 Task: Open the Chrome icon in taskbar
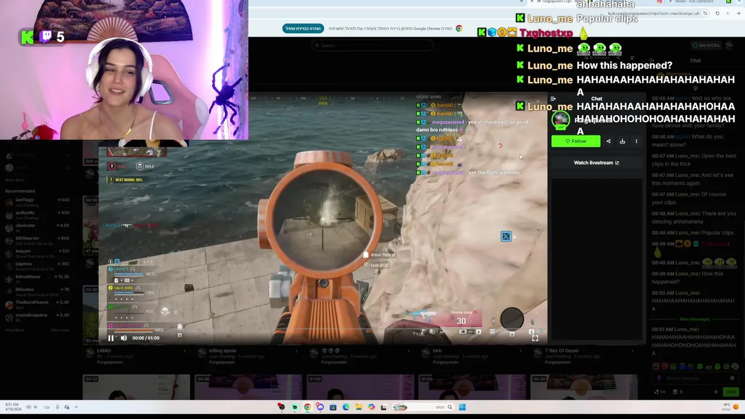[x=307, y=407]
